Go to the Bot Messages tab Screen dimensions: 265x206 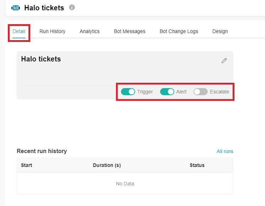129,31
